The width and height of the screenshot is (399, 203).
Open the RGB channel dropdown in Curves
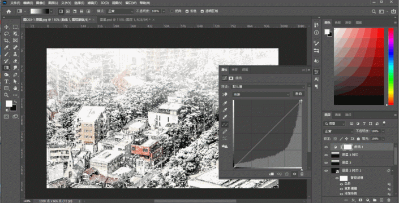pyautogui.click(x=261, y=94)
